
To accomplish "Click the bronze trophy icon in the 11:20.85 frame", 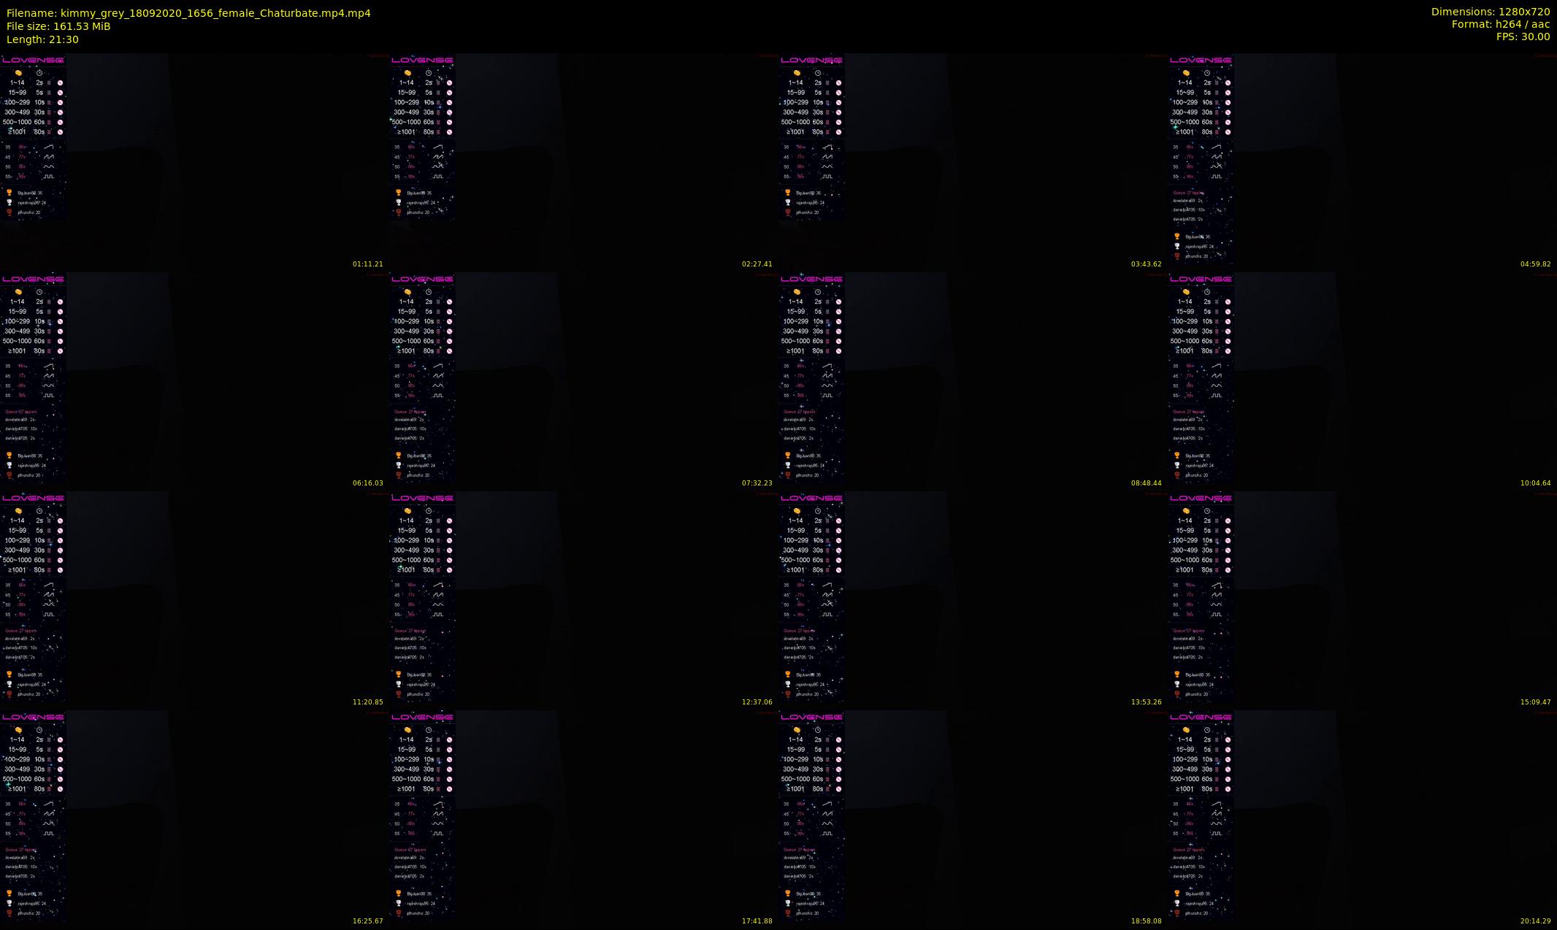I will click(x=9, y=694).
